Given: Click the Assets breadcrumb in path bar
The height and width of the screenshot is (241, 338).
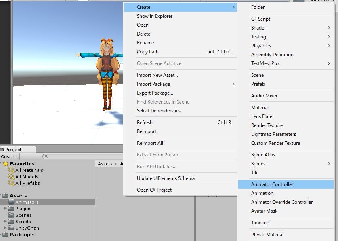Looking at the screenshot, I should pyautogui.click(x=105, y=164).
